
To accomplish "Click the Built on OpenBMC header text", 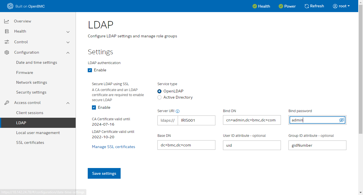I will click(x=30, y=6).
